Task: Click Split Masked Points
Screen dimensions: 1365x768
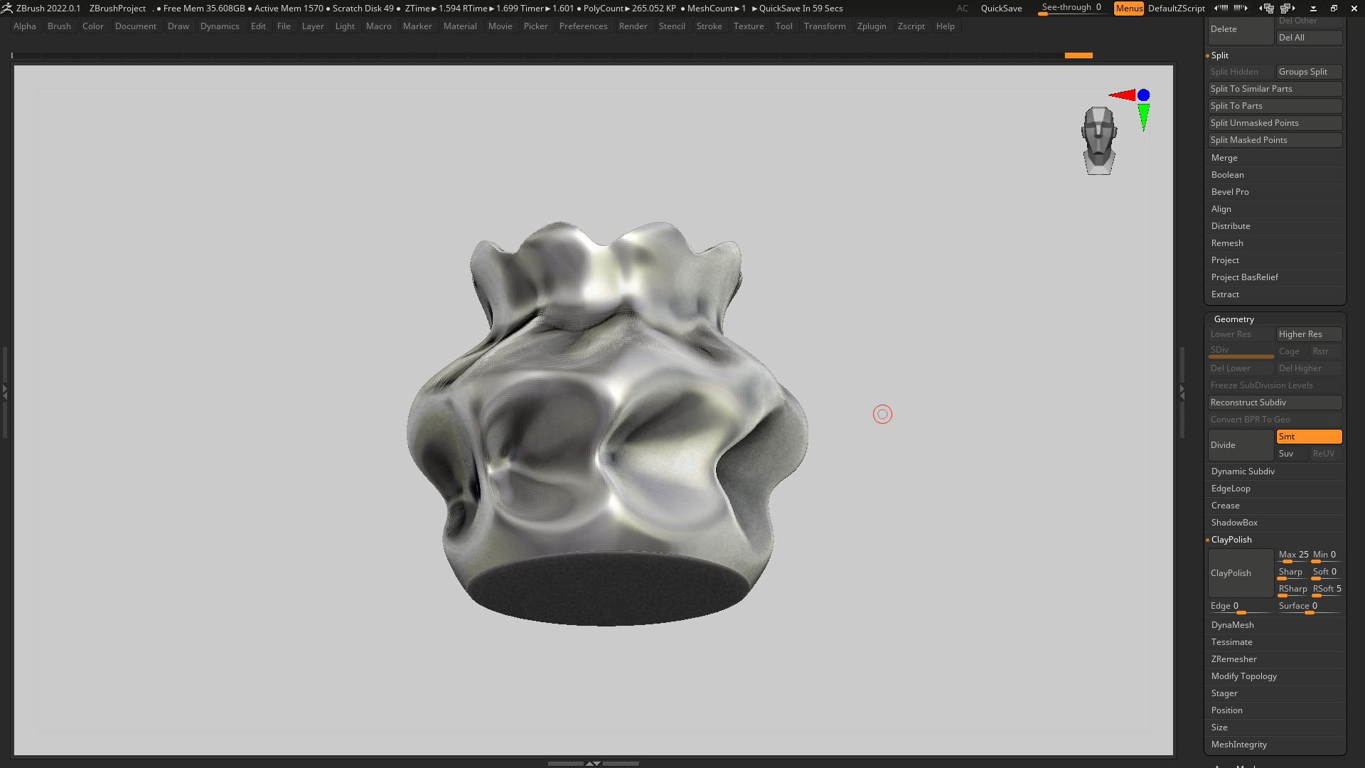Action: pos(1275,140)
